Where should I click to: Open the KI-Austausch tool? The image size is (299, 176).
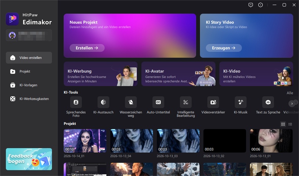103,102
